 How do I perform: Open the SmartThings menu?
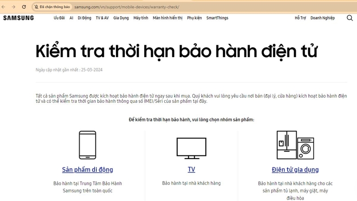click(217, 18)
